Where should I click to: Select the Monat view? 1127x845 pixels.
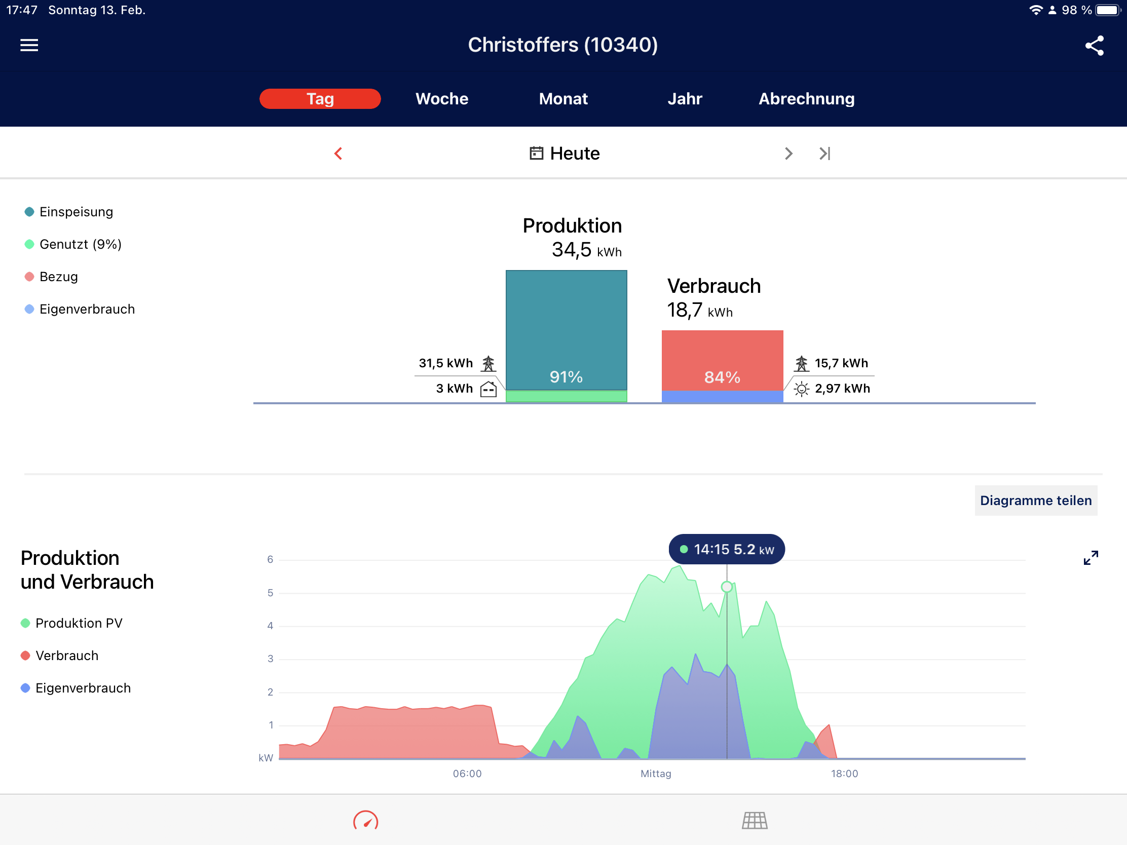pyautogui.click(x=563, y=99)
